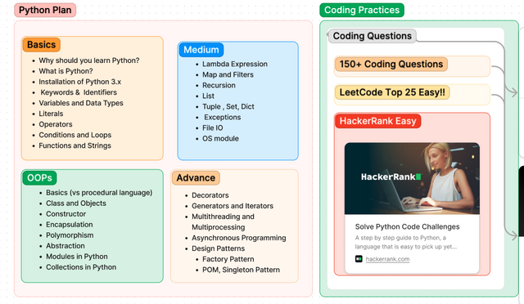Select 'Tuple , Set, Dict' item

(228, 107)
